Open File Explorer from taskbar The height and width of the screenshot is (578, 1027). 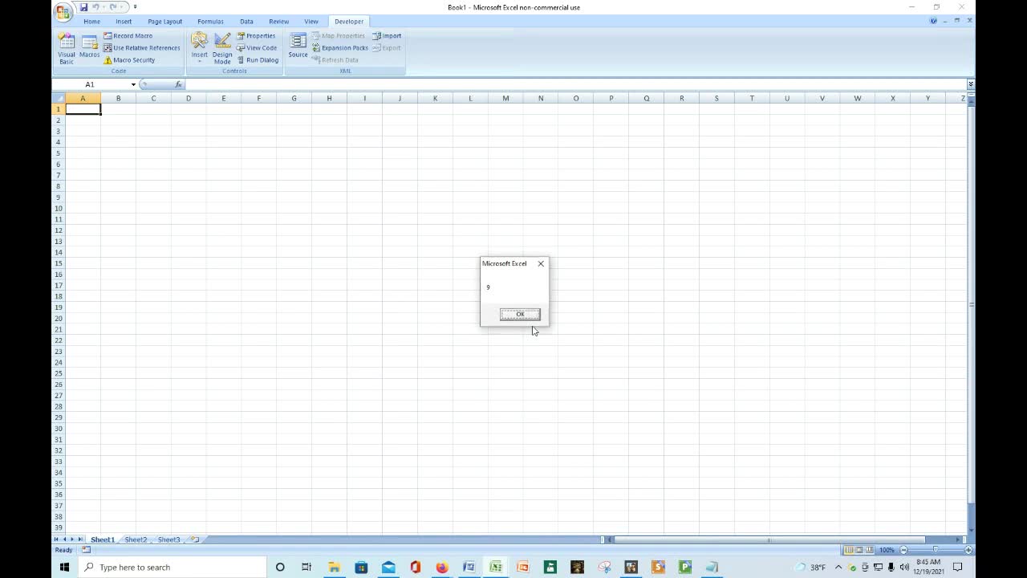click(x=334, y=567)
